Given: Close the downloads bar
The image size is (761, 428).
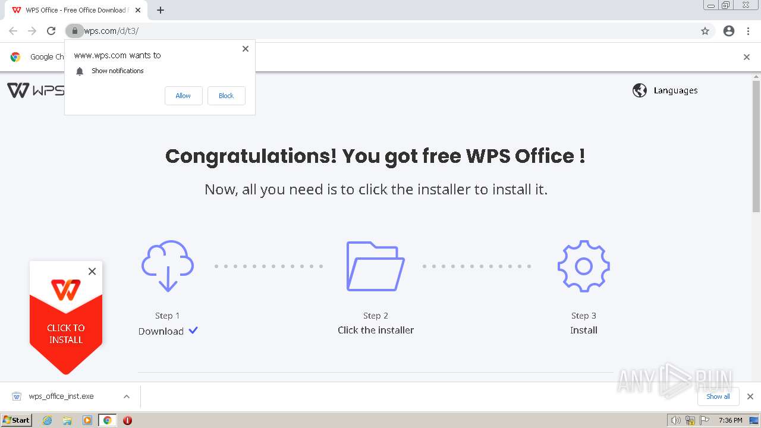Looking at the screenshot, I should click(x=750, y=396).
